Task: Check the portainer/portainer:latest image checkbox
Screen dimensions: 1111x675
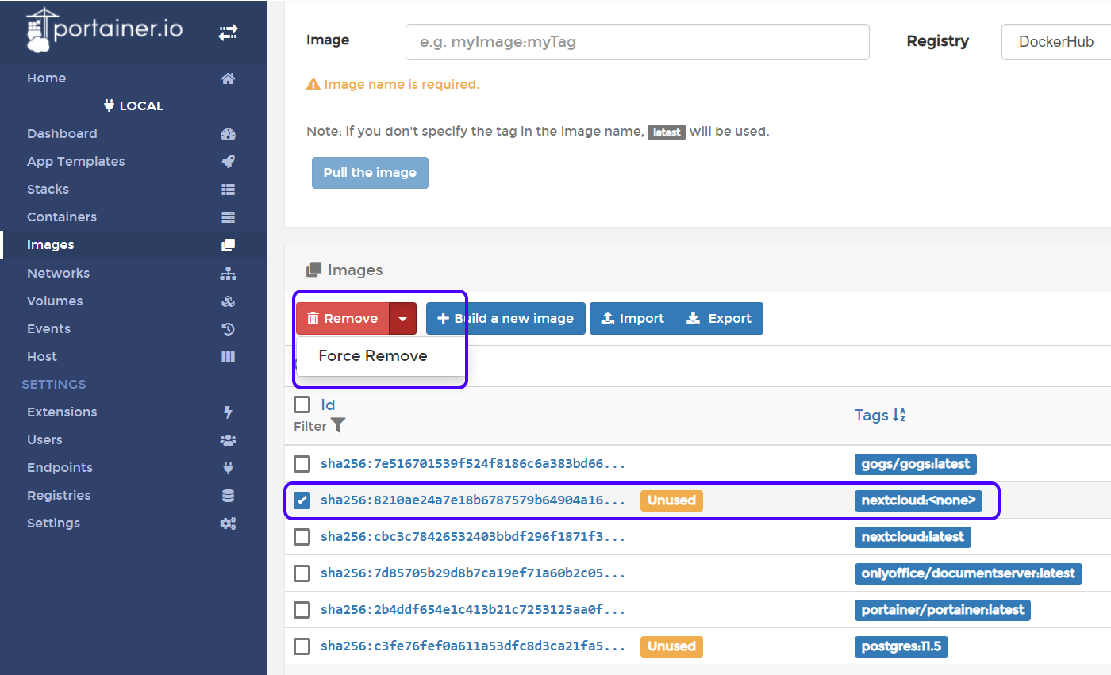Action: click(302, 610)
